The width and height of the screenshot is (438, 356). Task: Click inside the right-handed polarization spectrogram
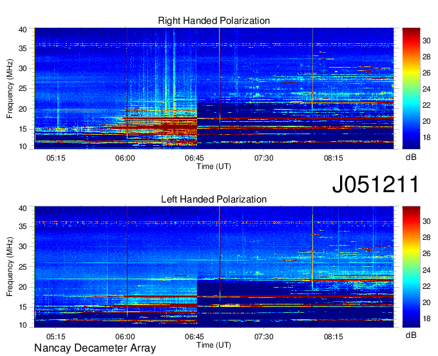[x=214, y=88]
